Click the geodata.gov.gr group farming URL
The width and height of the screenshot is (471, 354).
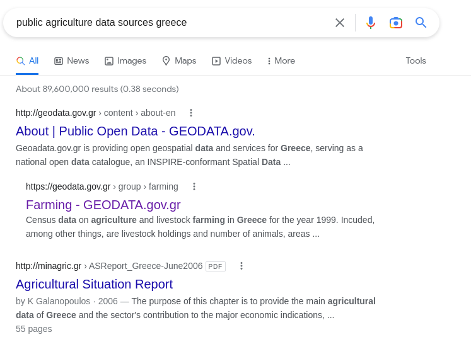(102, 186)
